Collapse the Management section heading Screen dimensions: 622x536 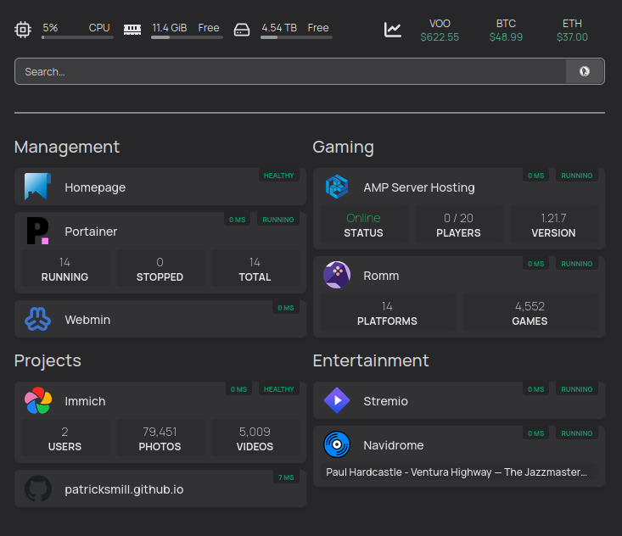point(67,147)
